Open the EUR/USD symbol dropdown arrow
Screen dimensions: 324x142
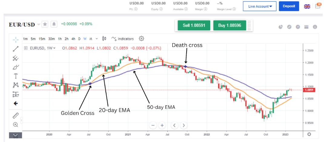[x=38, y=24]
